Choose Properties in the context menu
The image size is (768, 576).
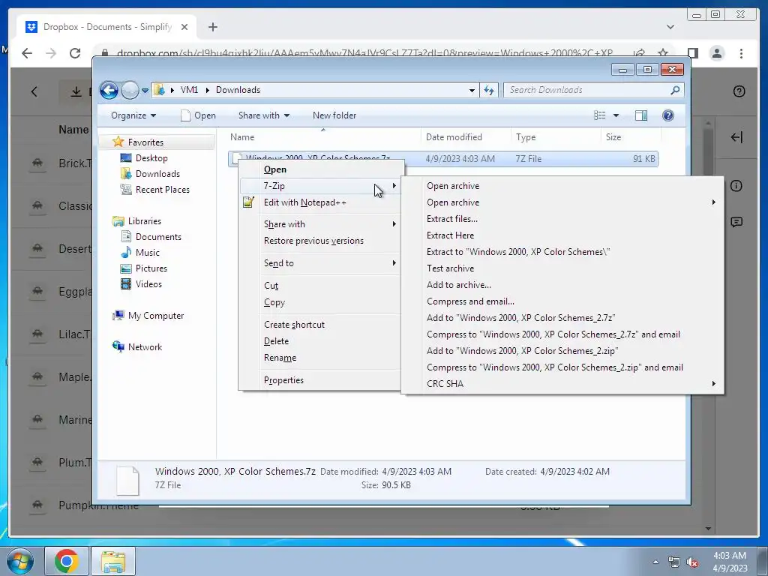[x=319, y=380]
